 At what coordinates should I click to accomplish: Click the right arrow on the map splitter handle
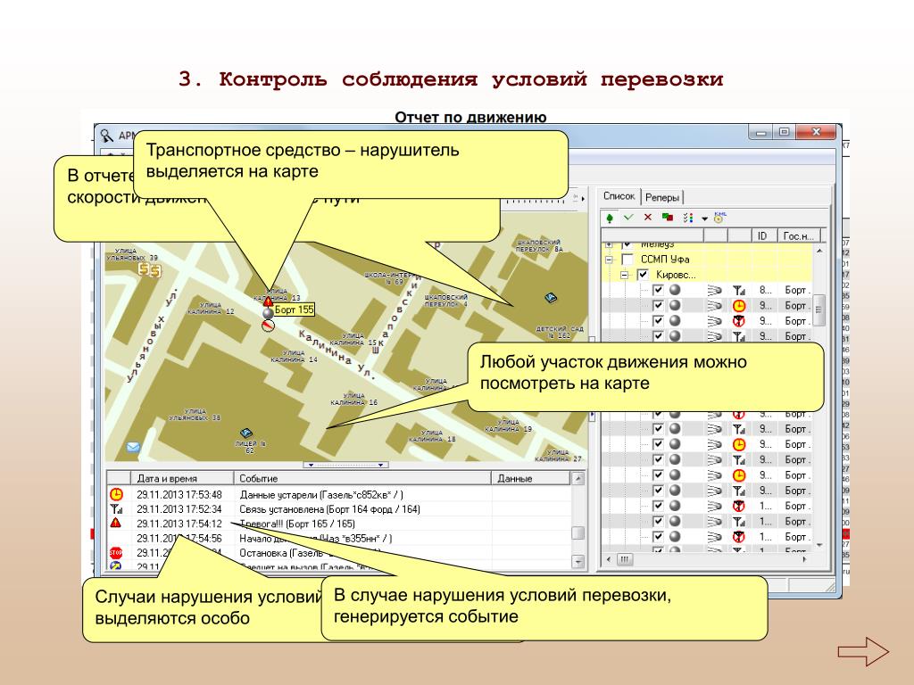(380, 465)
